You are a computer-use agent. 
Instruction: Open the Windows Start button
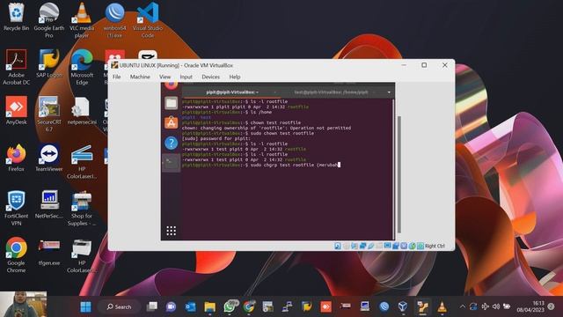(86, 307)
